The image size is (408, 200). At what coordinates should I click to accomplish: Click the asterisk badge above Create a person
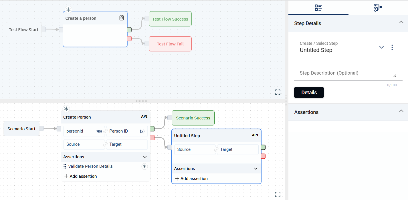coord(68,10)
